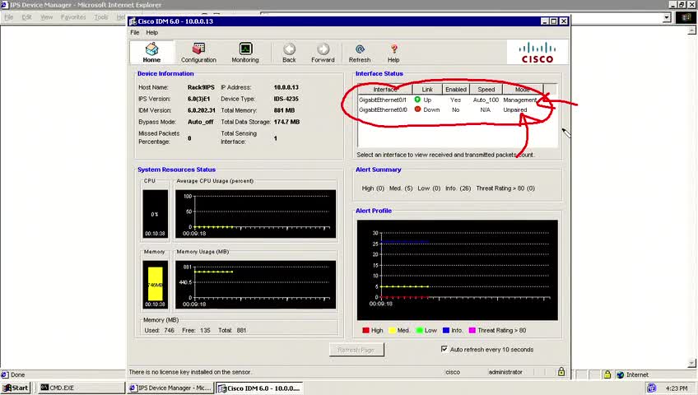Switch to IPS Device Manager taskbar item
The width and height of the screenshot is (698, 395).
pos(170,388)
